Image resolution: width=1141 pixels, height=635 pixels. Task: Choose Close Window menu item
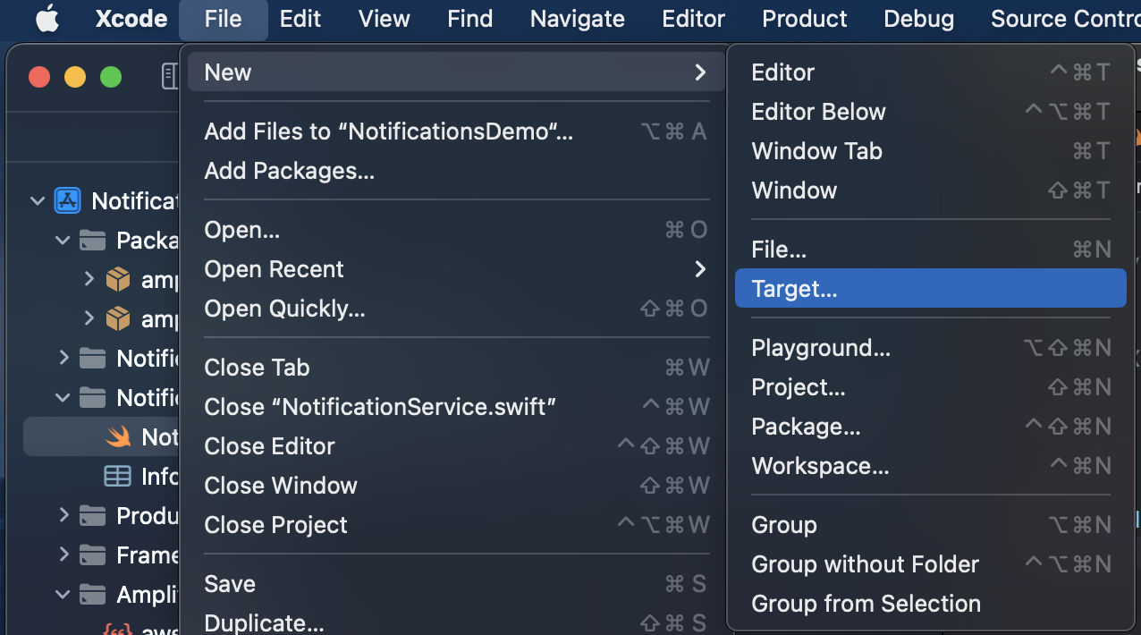pos(456,486)
